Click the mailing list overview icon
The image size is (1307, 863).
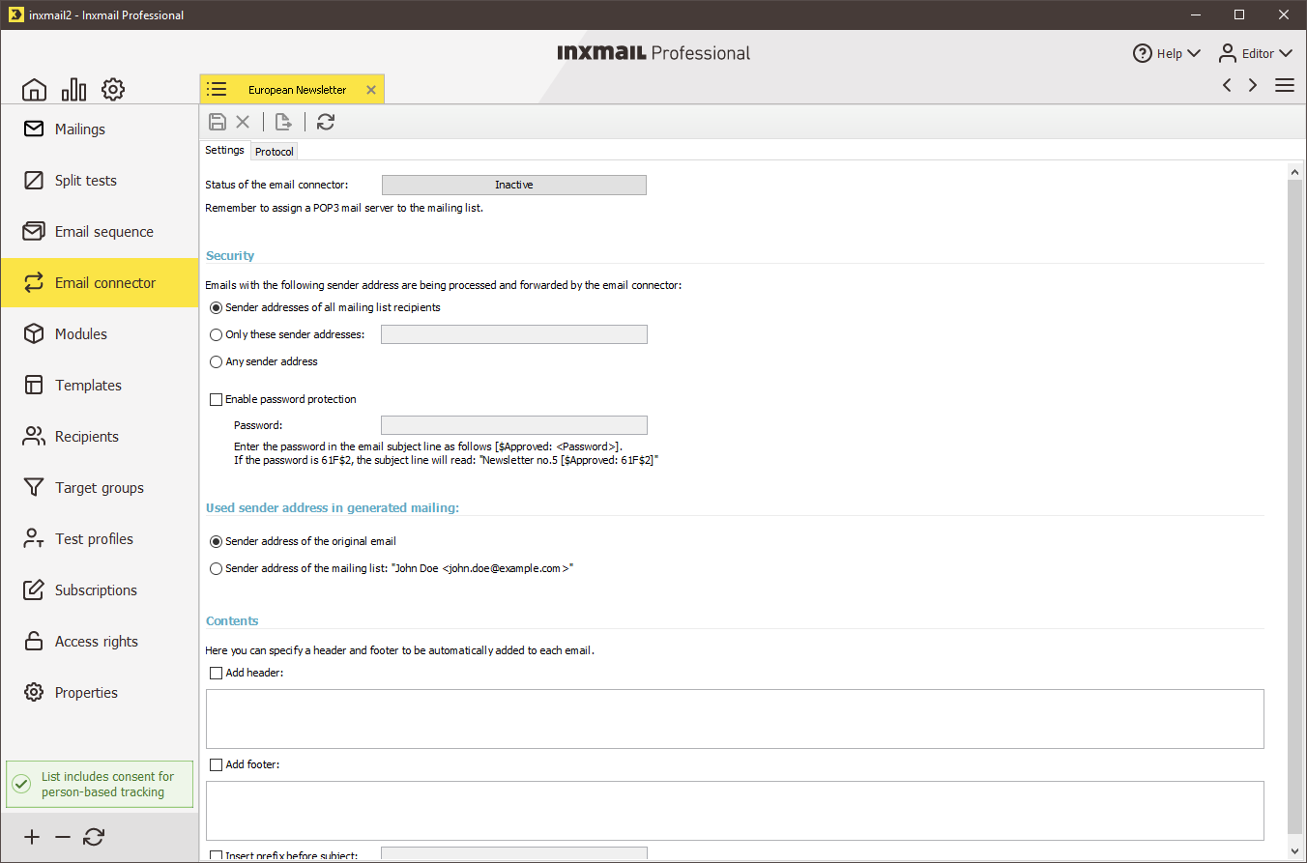(x=217, y=90)
